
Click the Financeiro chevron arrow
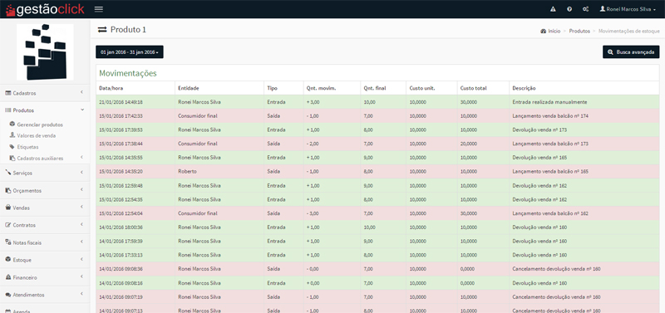[x=81, y=277]
